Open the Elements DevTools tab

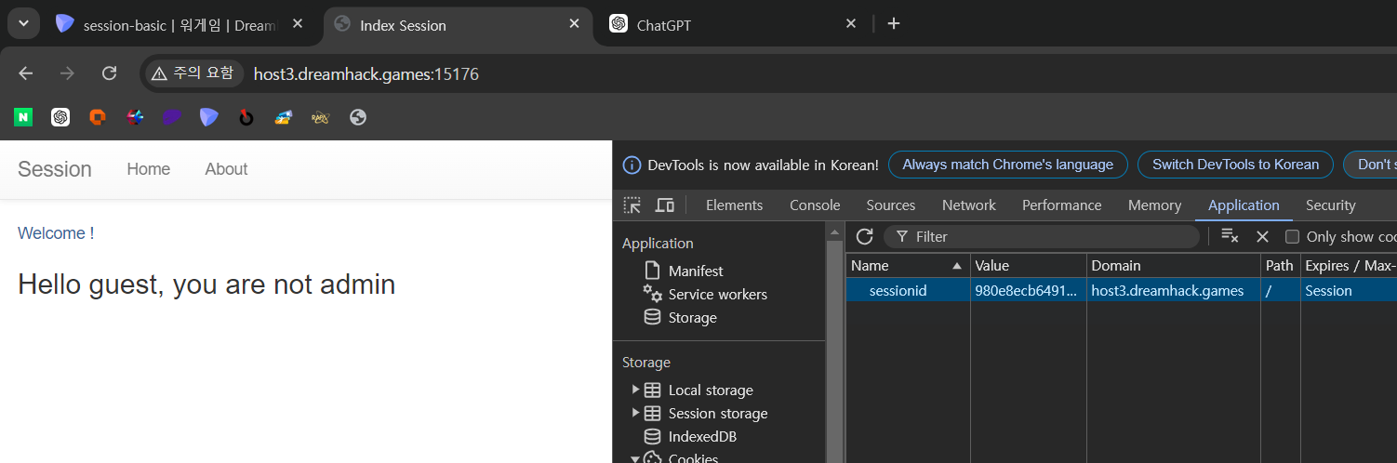coord(735,205)
